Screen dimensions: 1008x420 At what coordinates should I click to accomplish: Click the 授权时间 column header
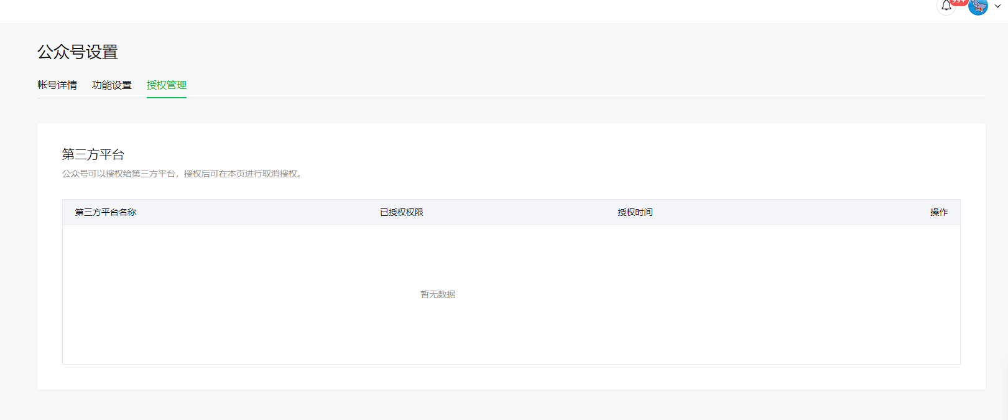(635, 212)
